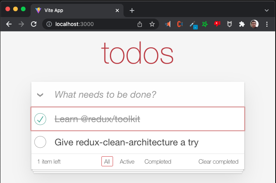Open the shield badge extension
This screenshot has width=276, height=183.
click(229, 24)
